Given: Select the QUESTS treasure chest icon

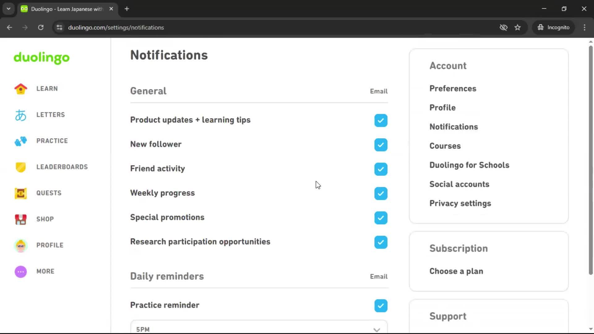Looking at the screenshot, I should point(20,193).
